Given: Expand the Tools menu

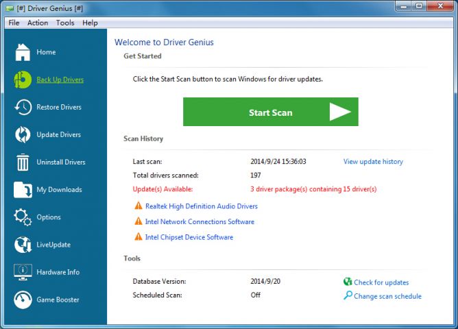Looking at the screenshot, I should tap(65, 23).
